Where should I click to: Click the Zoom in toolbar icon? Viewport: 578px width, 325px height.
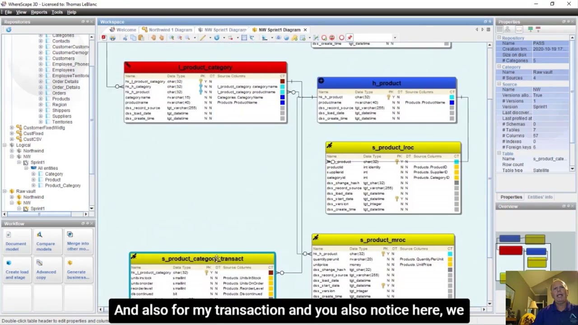(172, 38)
